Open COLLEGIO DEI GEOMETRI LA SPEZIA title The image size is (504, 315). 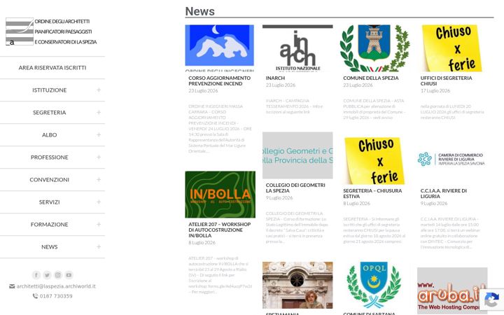(x=295, y=188)
